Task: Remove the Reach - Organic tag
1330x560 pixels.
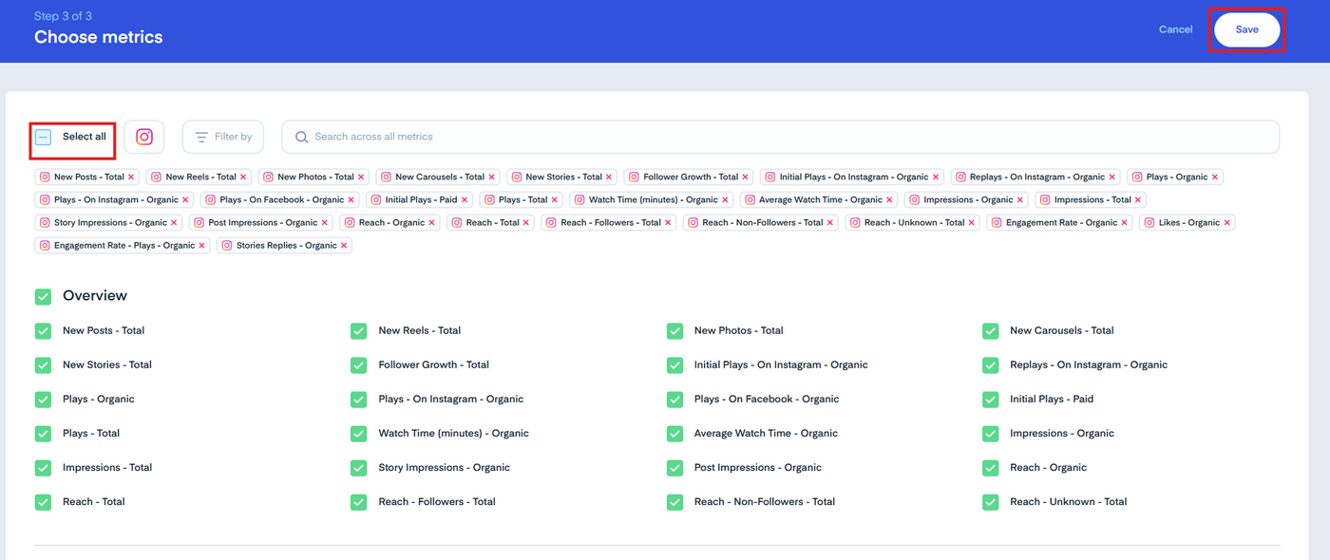Action: point(432,223)
